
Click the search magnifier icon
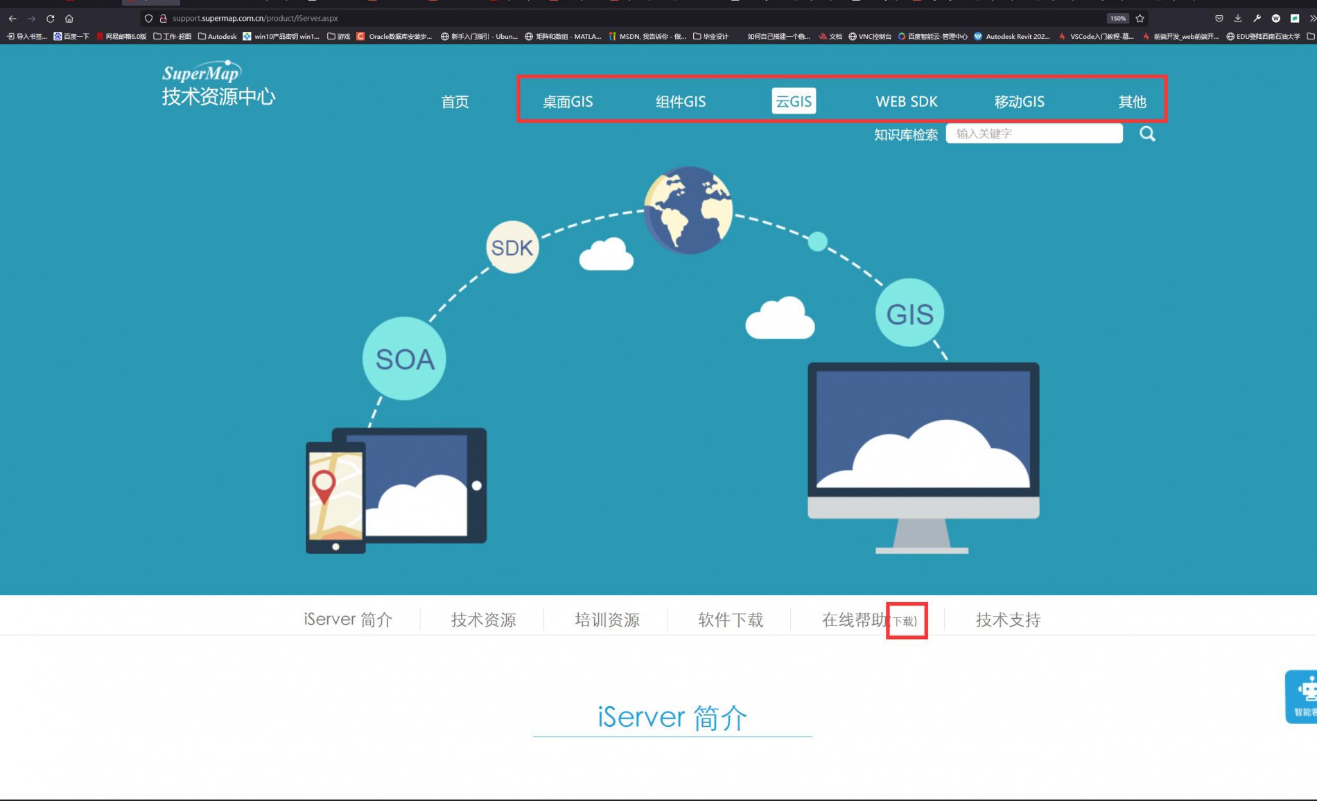(x=1147, y=134)
